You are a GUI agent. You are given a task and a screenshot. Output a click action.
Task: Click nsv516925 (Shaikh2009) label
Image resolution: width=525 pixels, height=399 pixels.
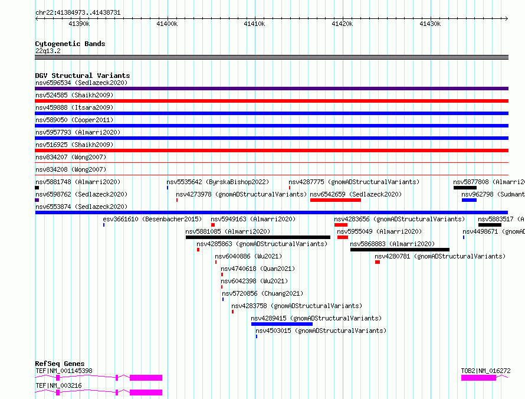74,145
